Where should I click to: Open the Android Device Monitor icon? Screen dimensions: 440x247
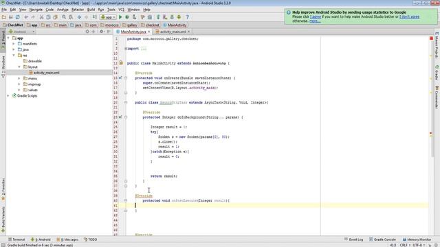179,17
